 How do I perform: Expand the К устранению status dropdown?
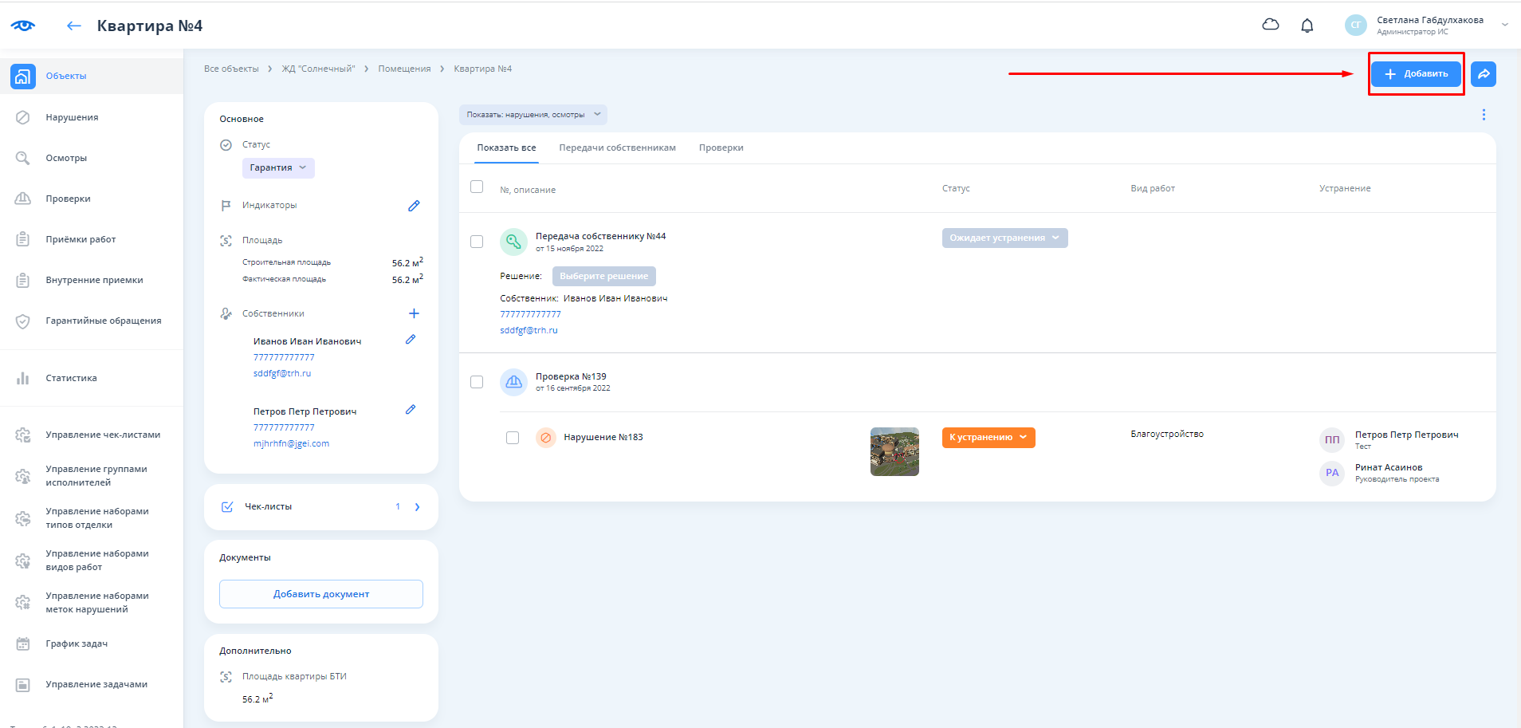point(988,438)
